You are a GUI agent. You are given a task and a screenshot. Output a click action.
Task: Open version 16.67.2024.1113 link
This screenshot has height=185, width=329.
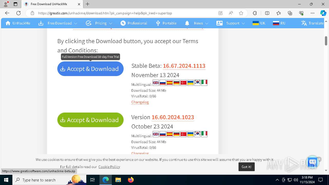[x=184, y=66]
